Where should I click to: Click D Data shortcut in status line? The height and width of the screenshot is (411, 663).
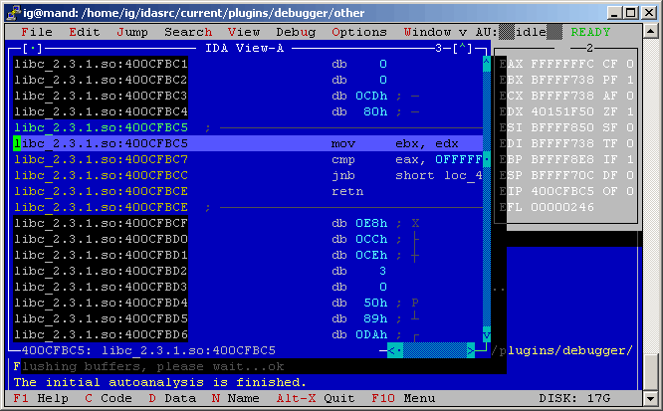coord(172,398)
